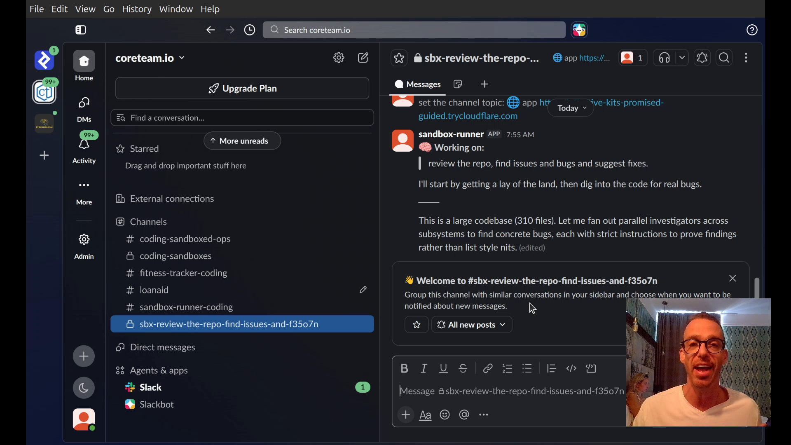Open the Today date dropdown
Image resolution: width=791 pixels, height=445 pixels.
[x=571, y=108]
